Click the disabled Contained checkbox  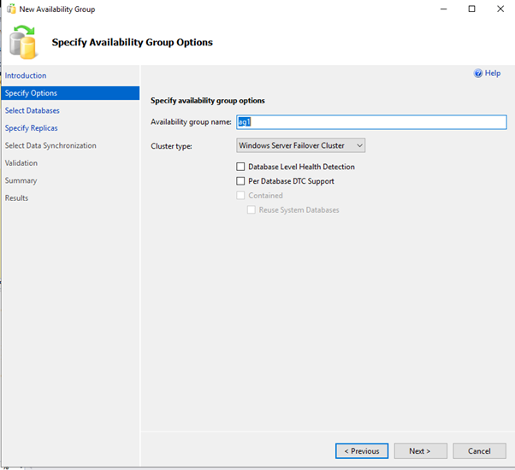tap(240, 196)
